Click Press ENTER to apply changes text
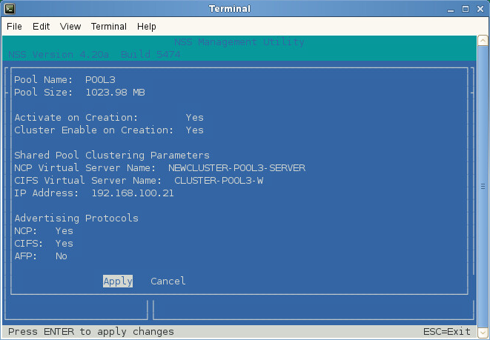Screen dimensions: 490x340 click(91, 332)
